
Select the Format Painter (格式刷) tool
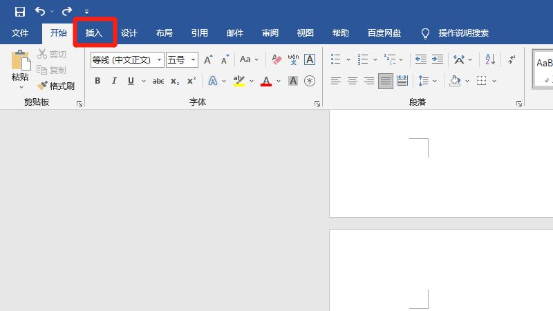coord(56,86)
